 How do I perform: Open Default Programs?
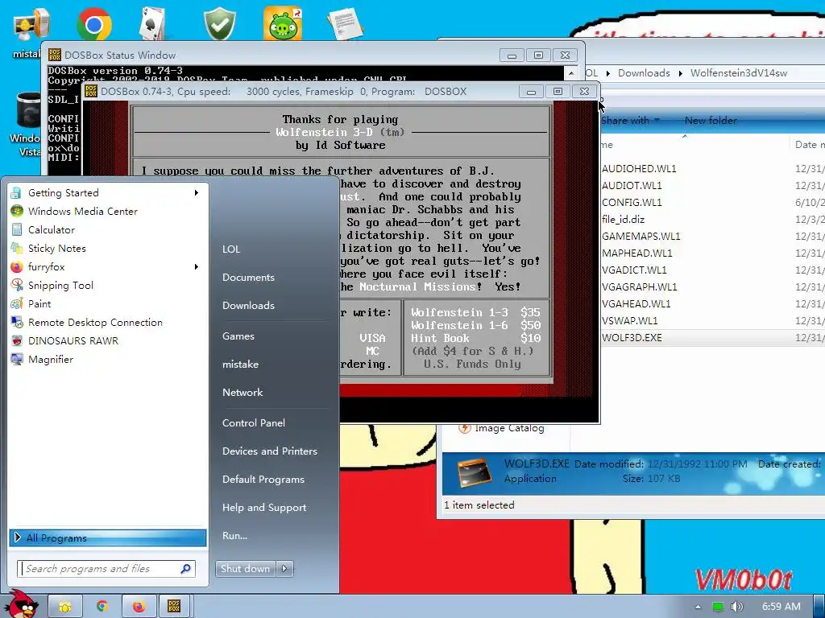(263, 480)
